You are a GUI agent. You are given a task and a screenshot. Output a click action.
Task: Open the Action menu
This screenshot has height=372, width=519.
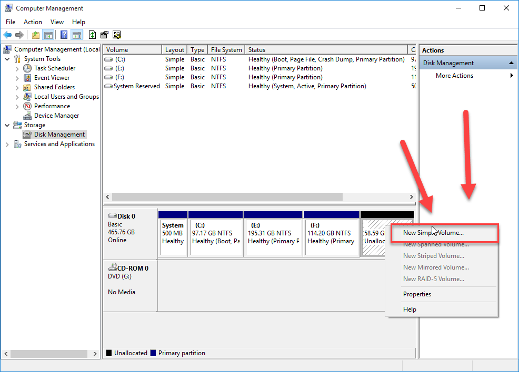point(33,22)
